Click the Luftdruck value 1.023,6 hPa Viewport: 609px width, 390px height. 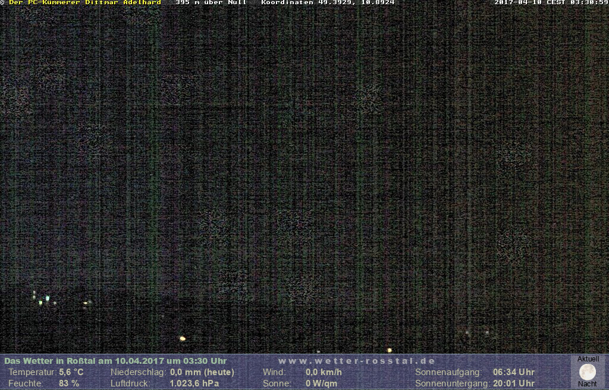(194, 383)
